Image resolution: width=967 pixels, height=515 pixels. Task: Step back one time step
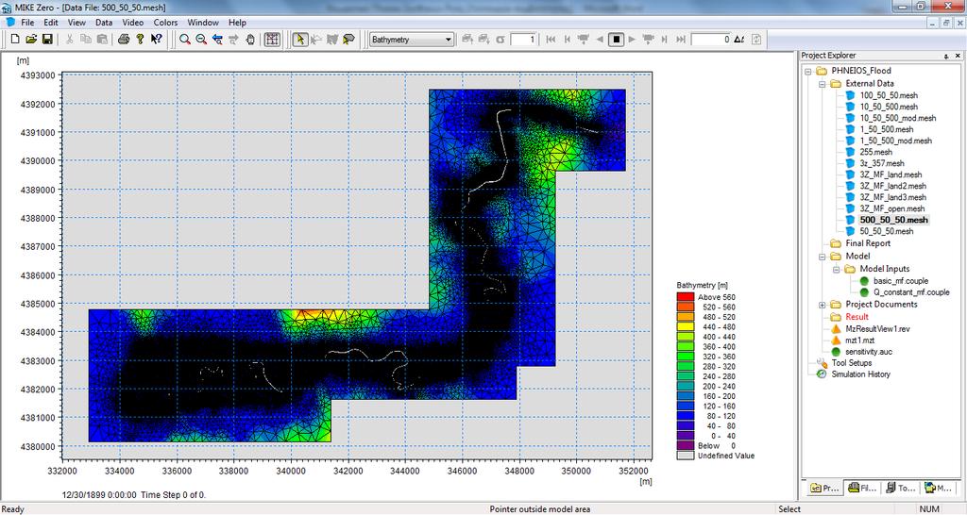tap(568, 40)
